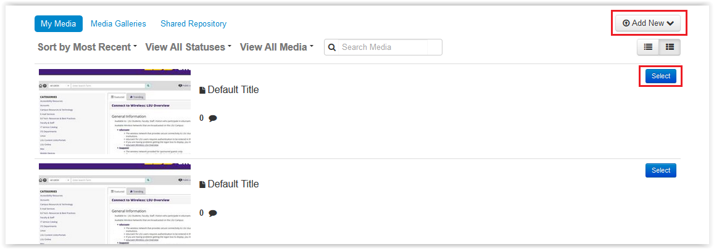Expand the View All Media filter
This screenshot has width=714, height=249.
click(x=277, y=47)
